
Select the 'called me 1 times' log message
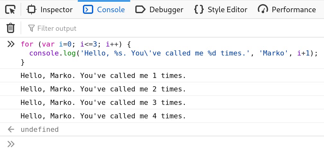tap(103, 76)
